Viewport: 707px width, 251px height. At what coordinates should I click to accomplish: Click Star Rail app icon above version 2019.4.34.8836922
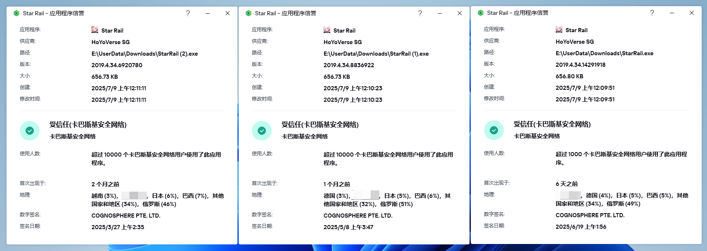point(327,30)
